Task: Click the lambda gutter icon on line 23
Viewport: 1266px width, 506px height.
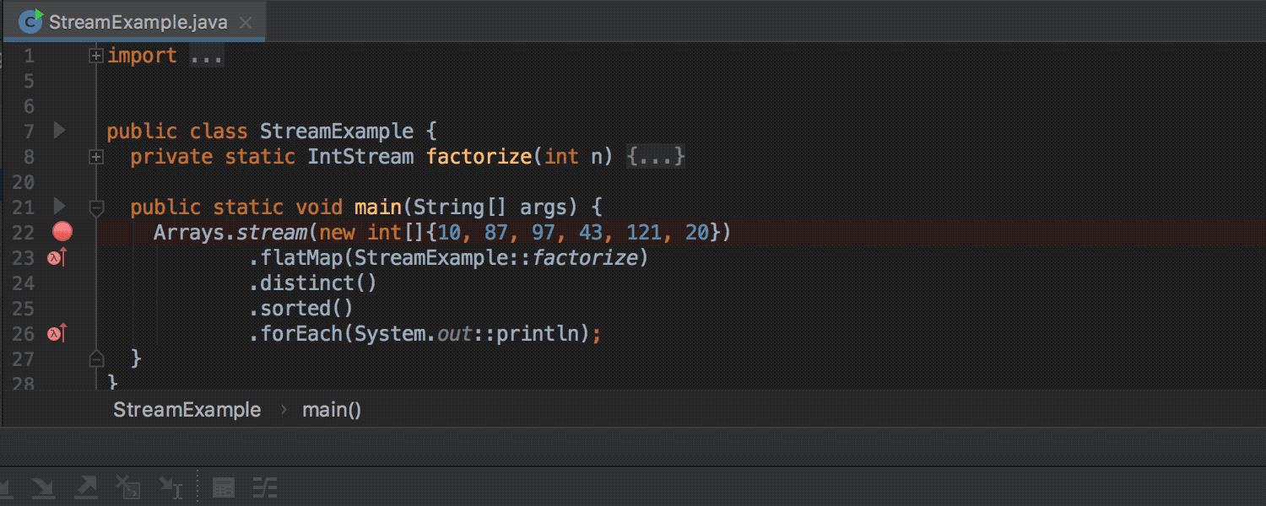Action: pos(57,258)
